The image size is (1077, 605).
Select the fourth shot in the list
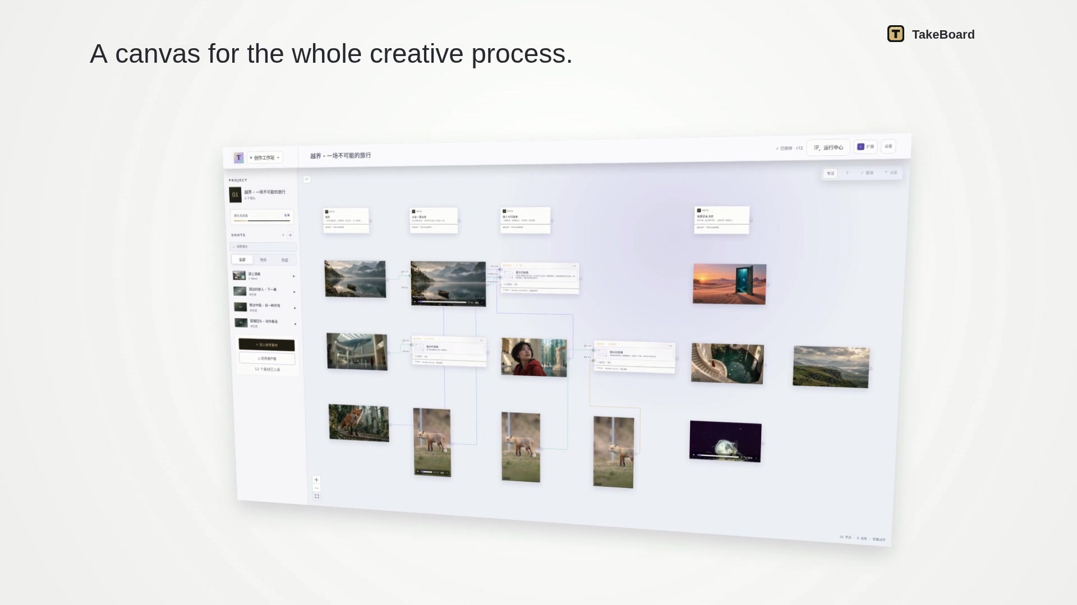[266, 323]
